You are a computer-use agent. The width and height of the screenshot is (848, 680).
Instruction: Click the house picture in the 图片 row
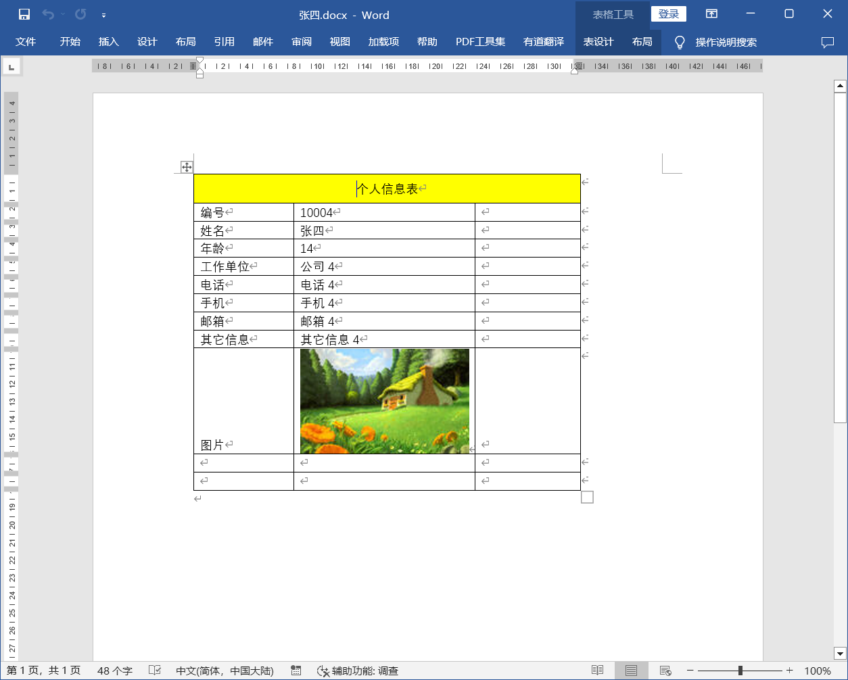[384, 400]
